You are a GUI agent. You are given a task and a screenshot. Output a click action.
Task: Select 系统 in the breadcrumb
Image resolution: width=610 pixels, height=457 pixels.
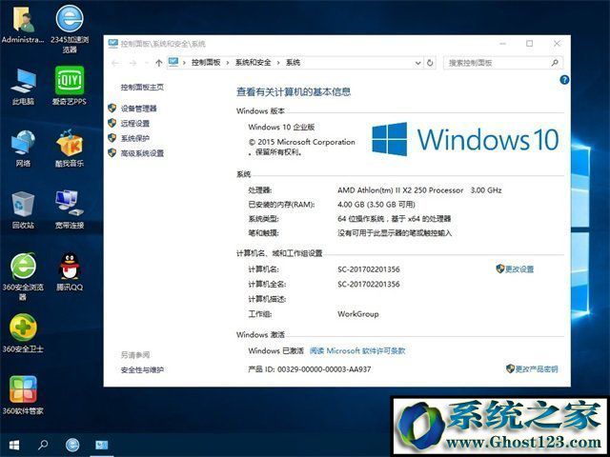point(293,62)
